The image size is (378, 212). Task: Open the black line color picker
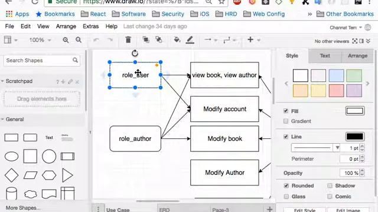point(354,137)
